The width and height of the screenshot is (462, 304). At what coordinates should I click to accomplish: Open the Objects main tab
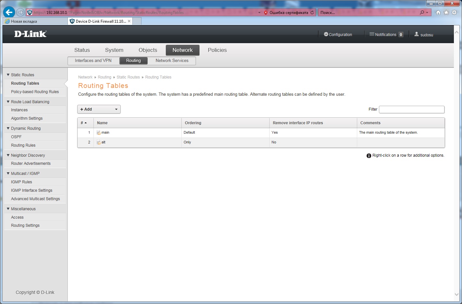tap(148, 50)
